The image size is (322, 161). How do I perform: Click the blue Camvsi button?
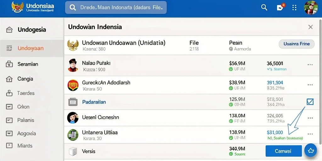click(x=284, y=151)
